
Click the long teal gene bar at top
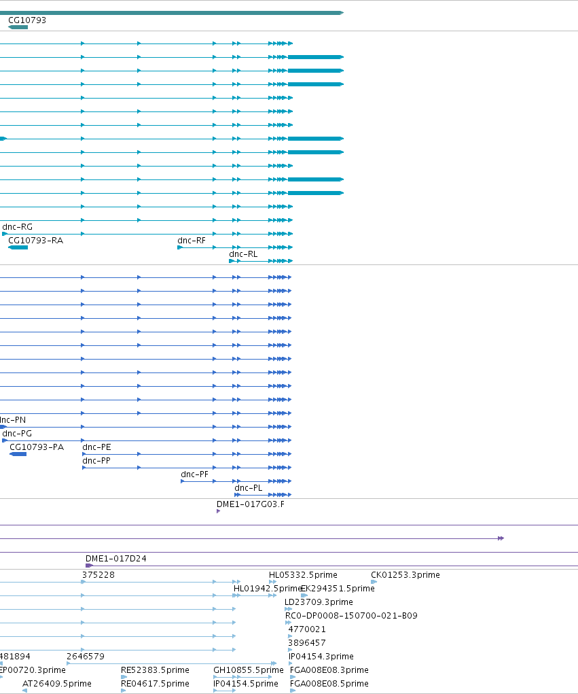pyautogui.click(x=172, y=13)
